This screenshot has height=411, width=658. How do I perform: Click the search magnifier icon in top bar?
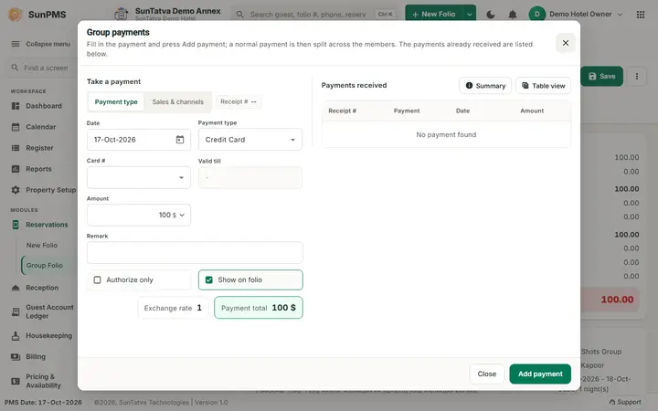click(240, 15)
